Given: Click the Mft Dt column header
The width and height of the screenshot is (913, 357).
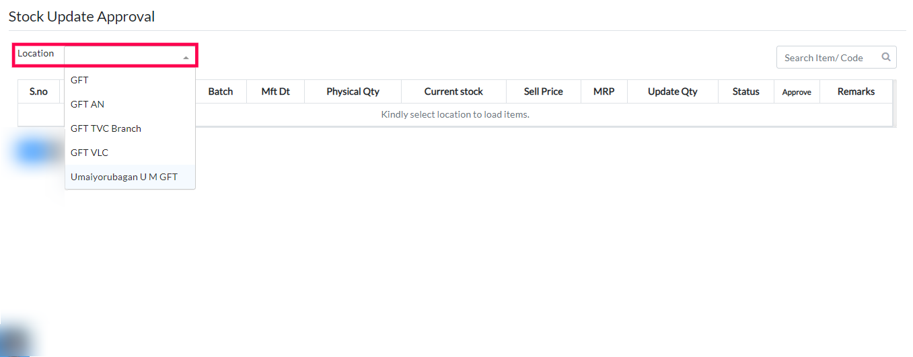Looking at the screenshot, I should pyautogui.click(x=275, y=91).
